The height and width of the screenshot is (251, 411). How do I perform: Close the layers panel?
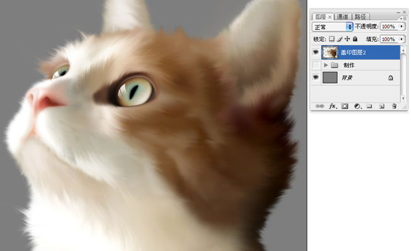click(x=405, y=12)
